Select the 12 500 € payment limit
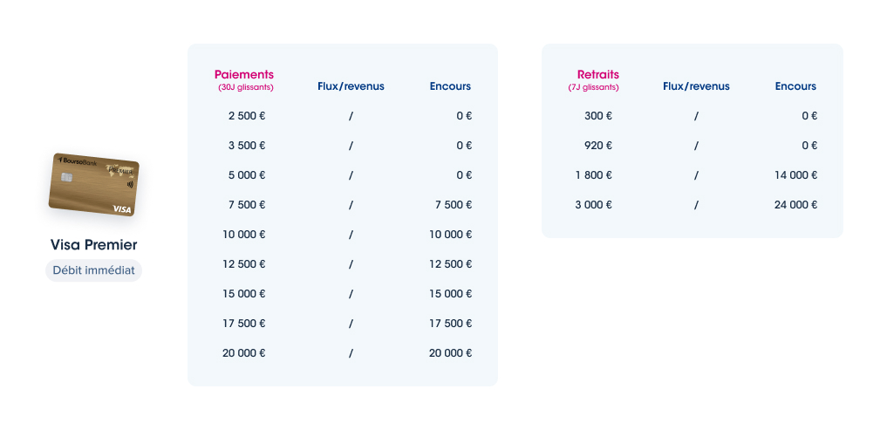 coord(244,264)
